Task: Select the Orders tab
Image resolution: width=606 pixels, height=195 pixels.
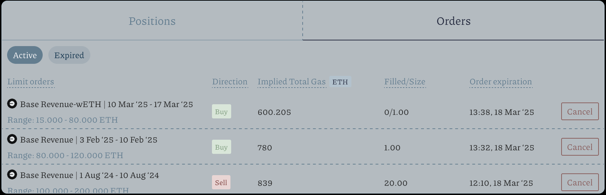Action: pyautogui.click(x=453, y=21)
